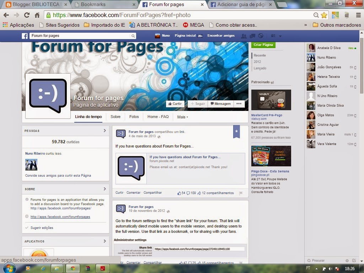The height and width of the screenshot is (273, 364).
Task: Click Compartilhar under the first post
Action: [152, 193]
